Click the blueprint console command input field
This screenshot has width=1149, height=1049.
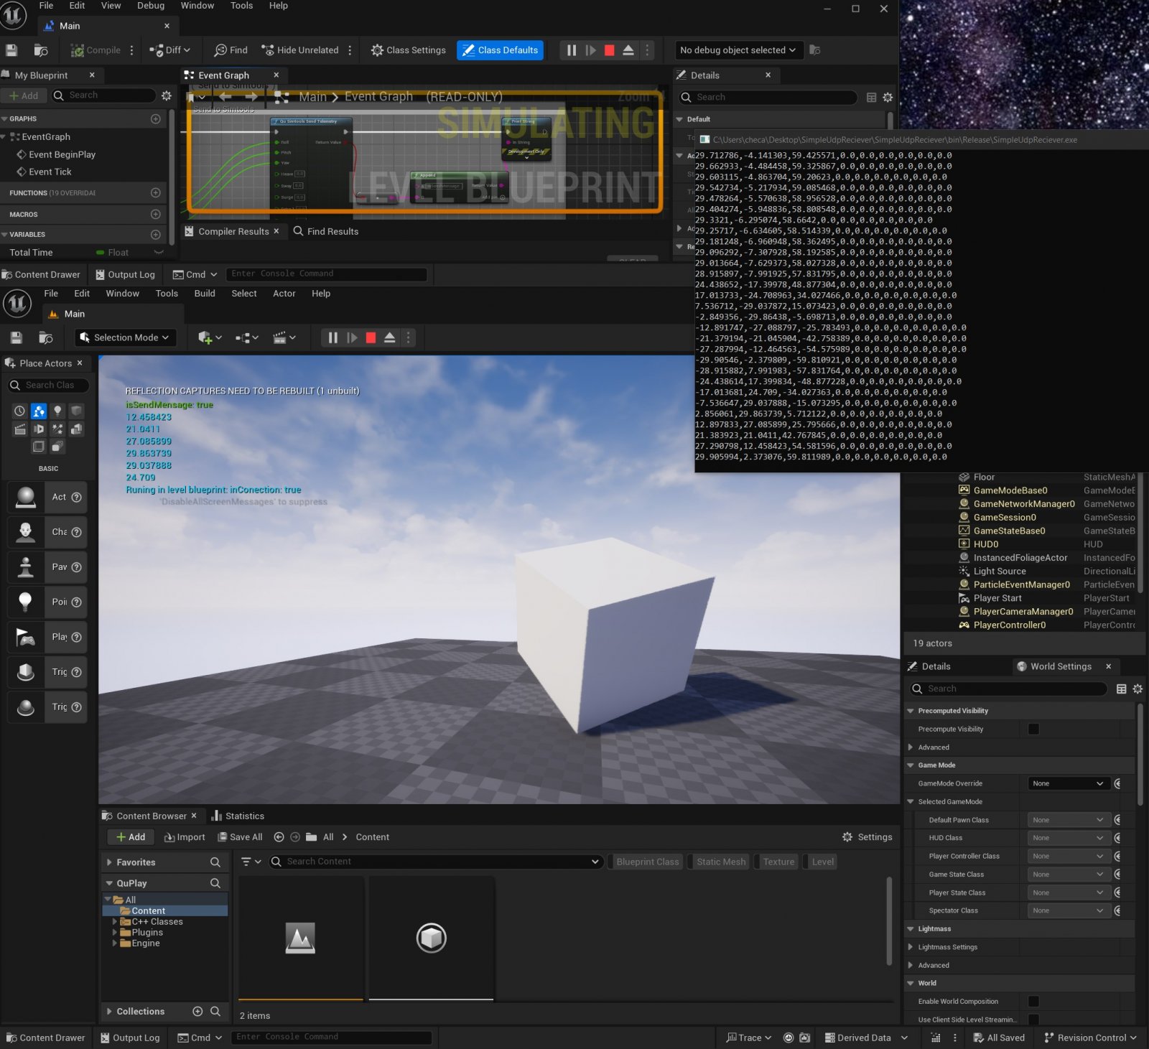(327, 274)
